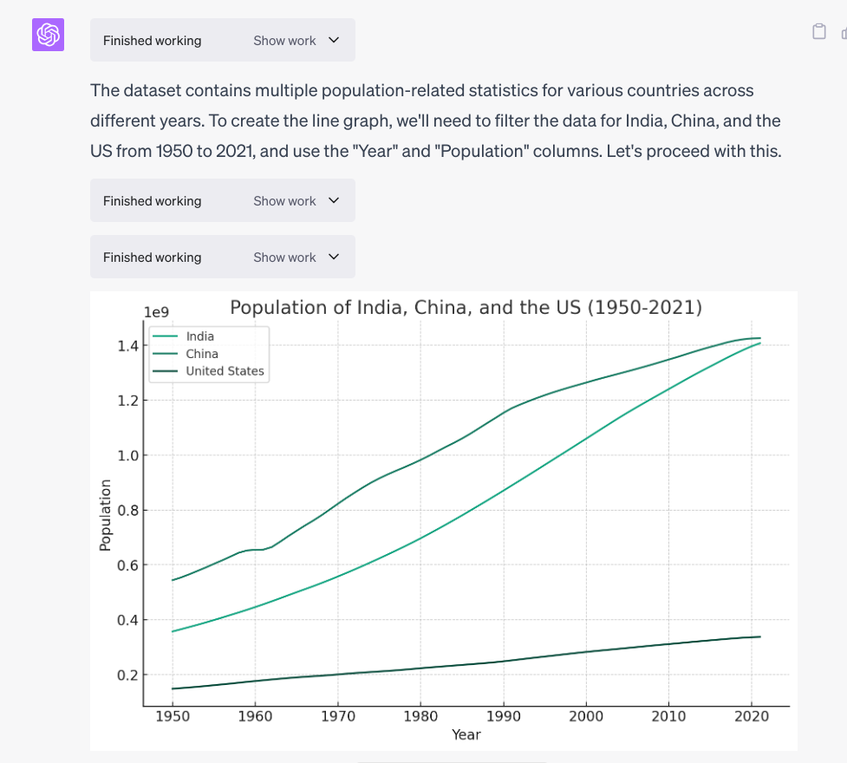The width and height of the screenshot is (847, 763).
Task: Select the chart title text
Action: coord(466,307)
